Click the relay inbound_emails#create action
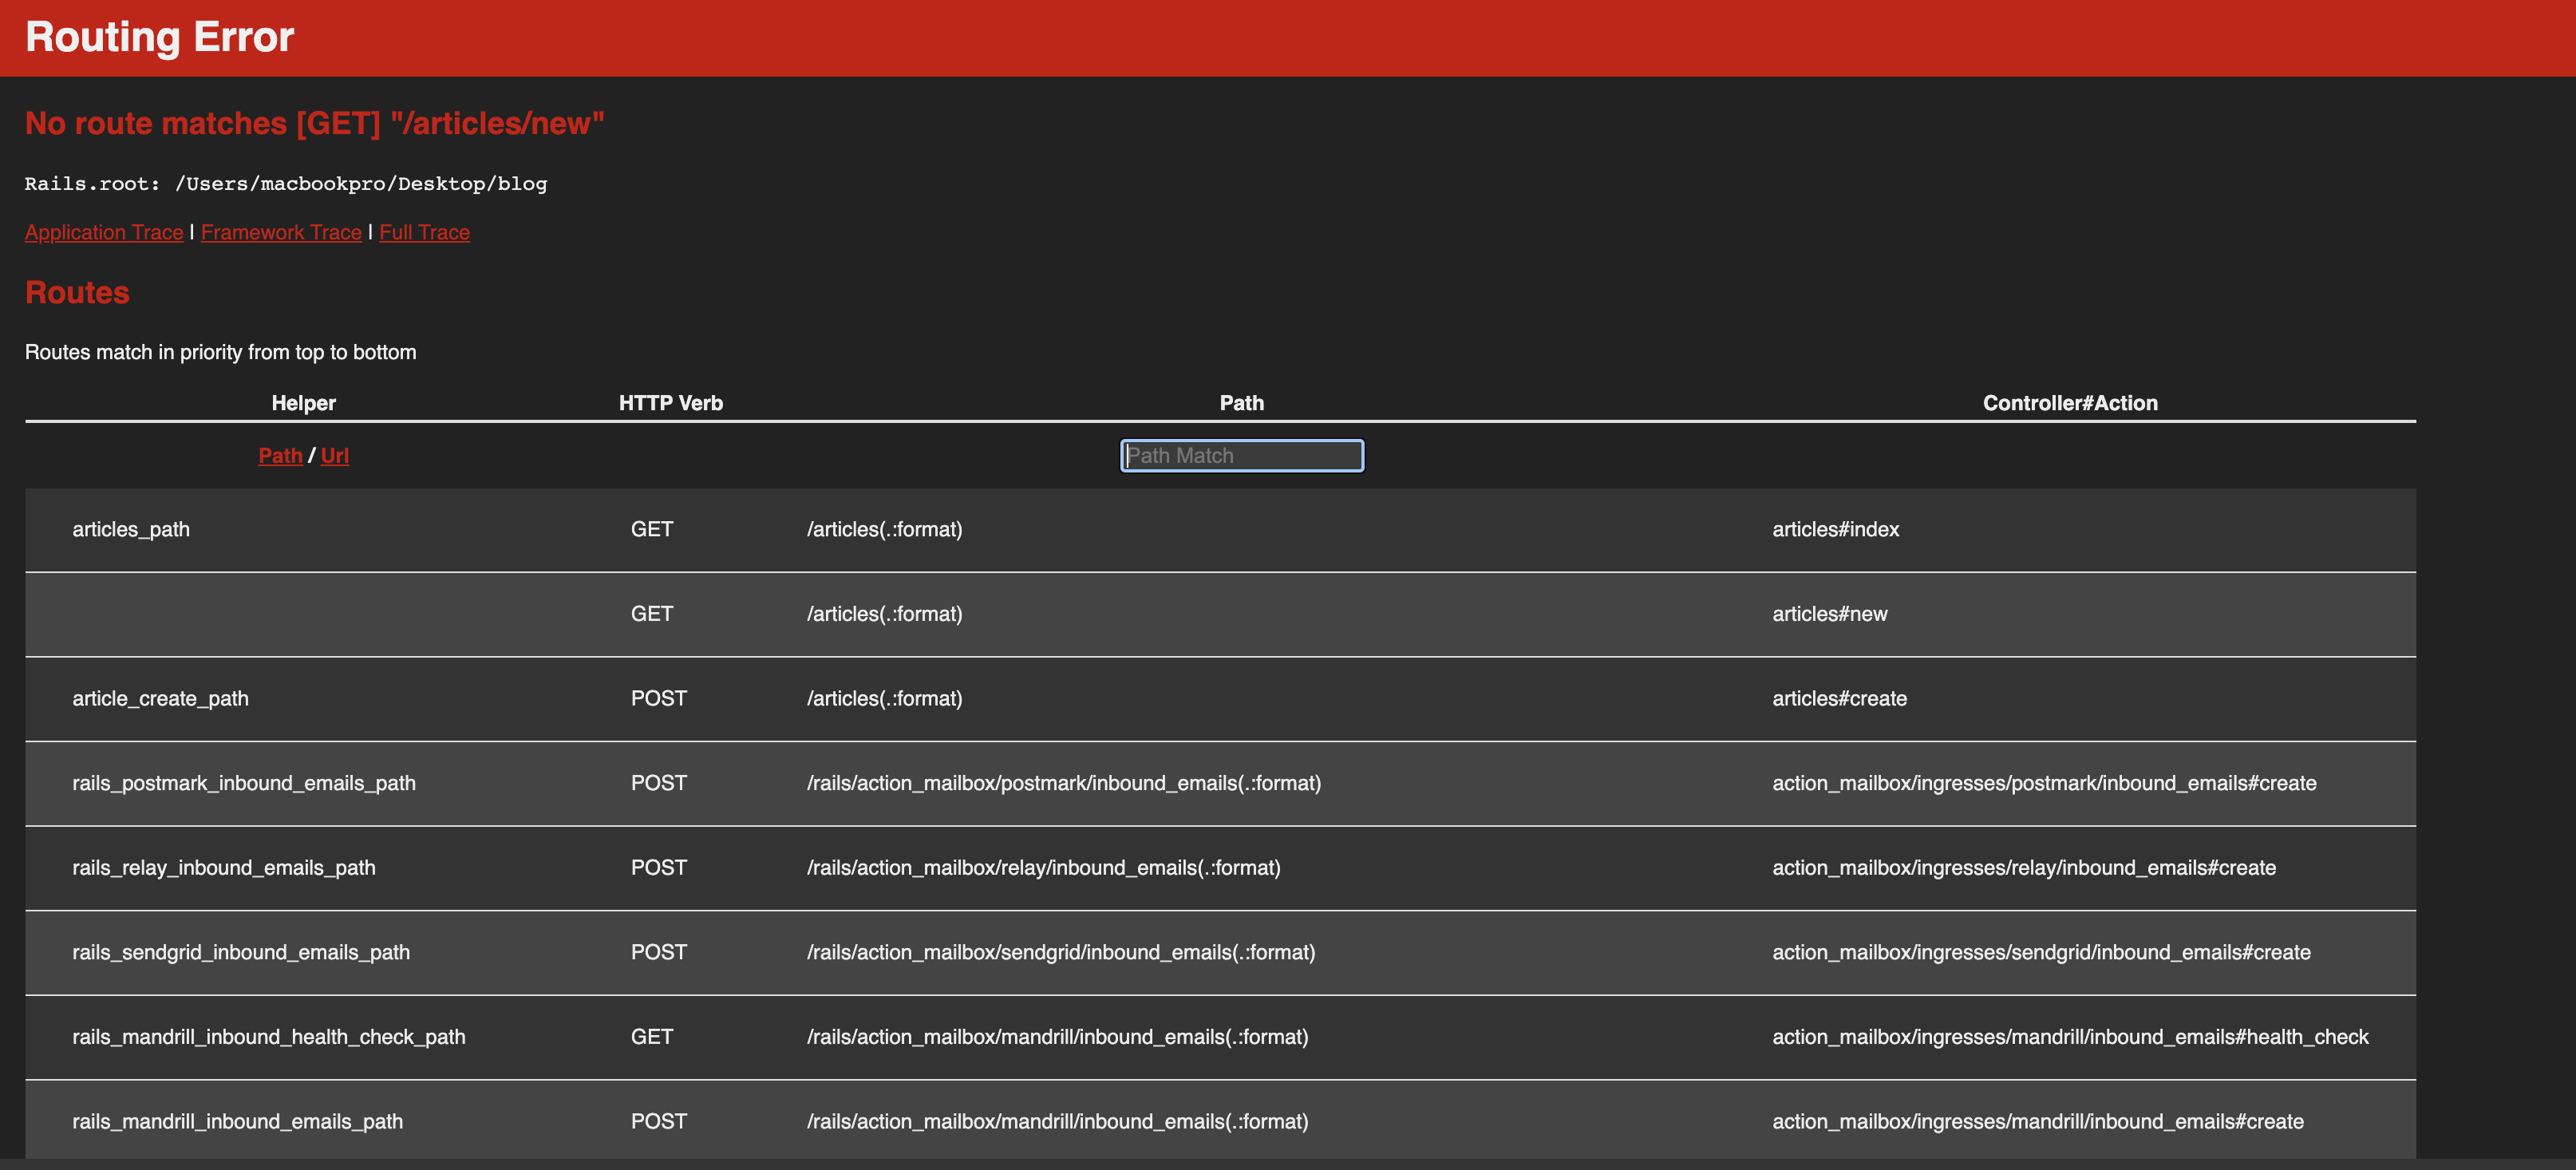 2024,867
